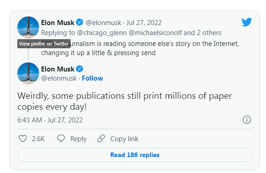Image resolution: width=266 pixels, height=173 pixels.
Task: Click verified badge in parent tweet
Action: click(79, 22)
